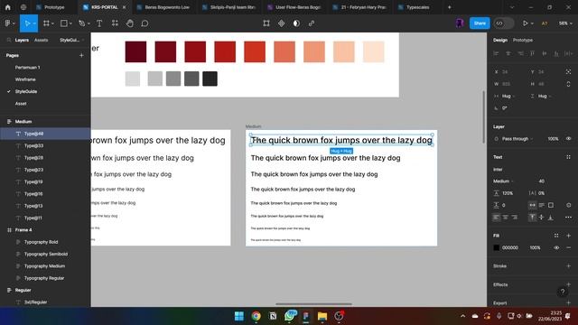Switch to the Prototype panel tab

[x=522, y=40]
